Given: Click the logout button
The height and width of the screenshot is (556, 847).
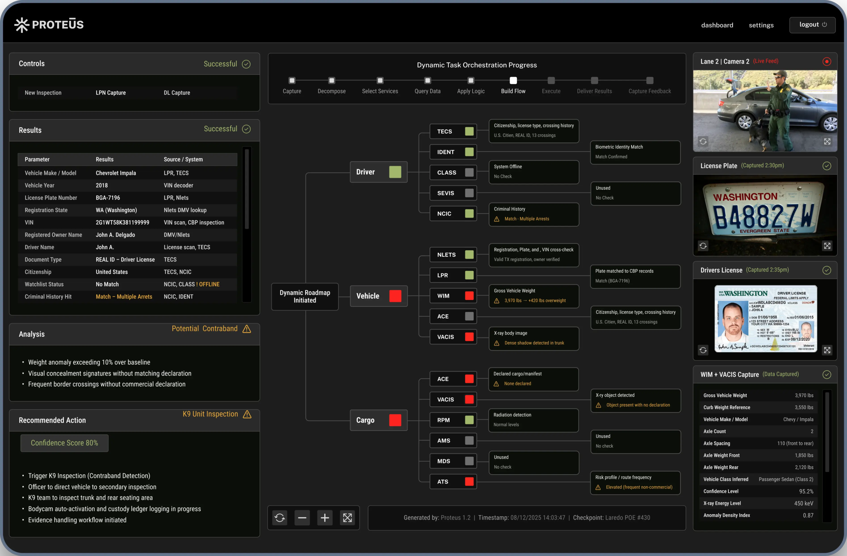Looking at the screenshot, I should 813,24.
